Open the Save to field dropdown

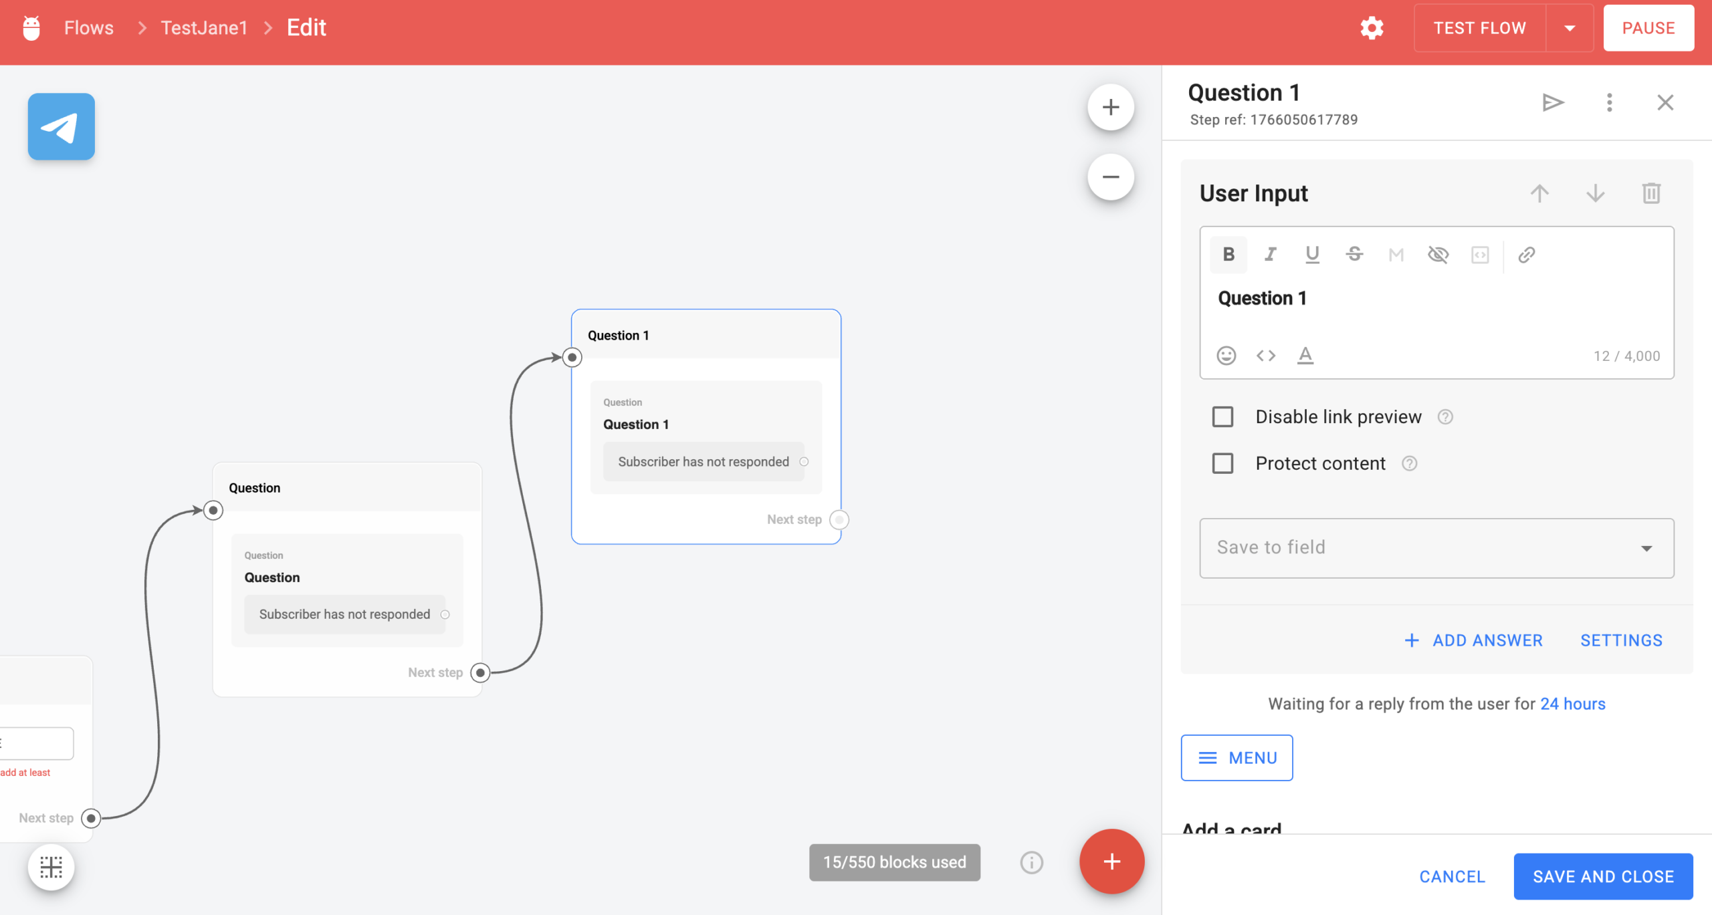1436,548
